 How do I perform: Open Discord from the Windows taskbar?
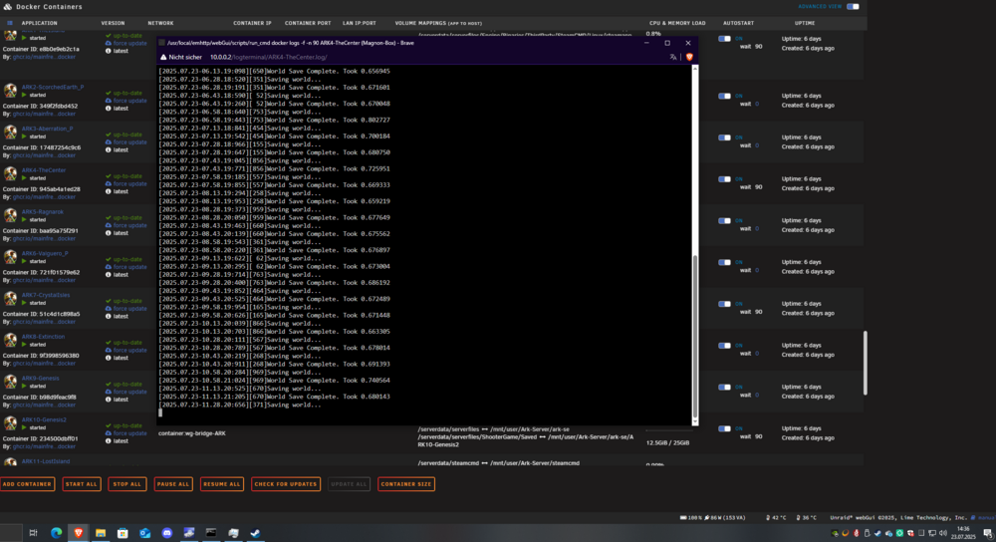[167, 533]
